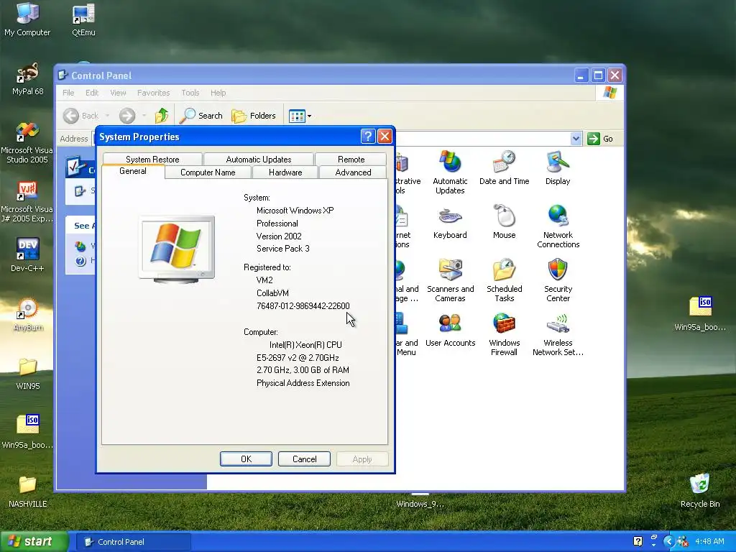Select Win95a_boo ISO file on the right side of the desktop
736x552 pixels.
click(700, 313)
